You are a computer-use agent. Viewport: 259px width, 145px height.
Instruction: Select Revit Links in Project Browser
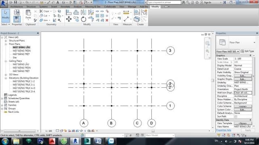click(13, 112)
